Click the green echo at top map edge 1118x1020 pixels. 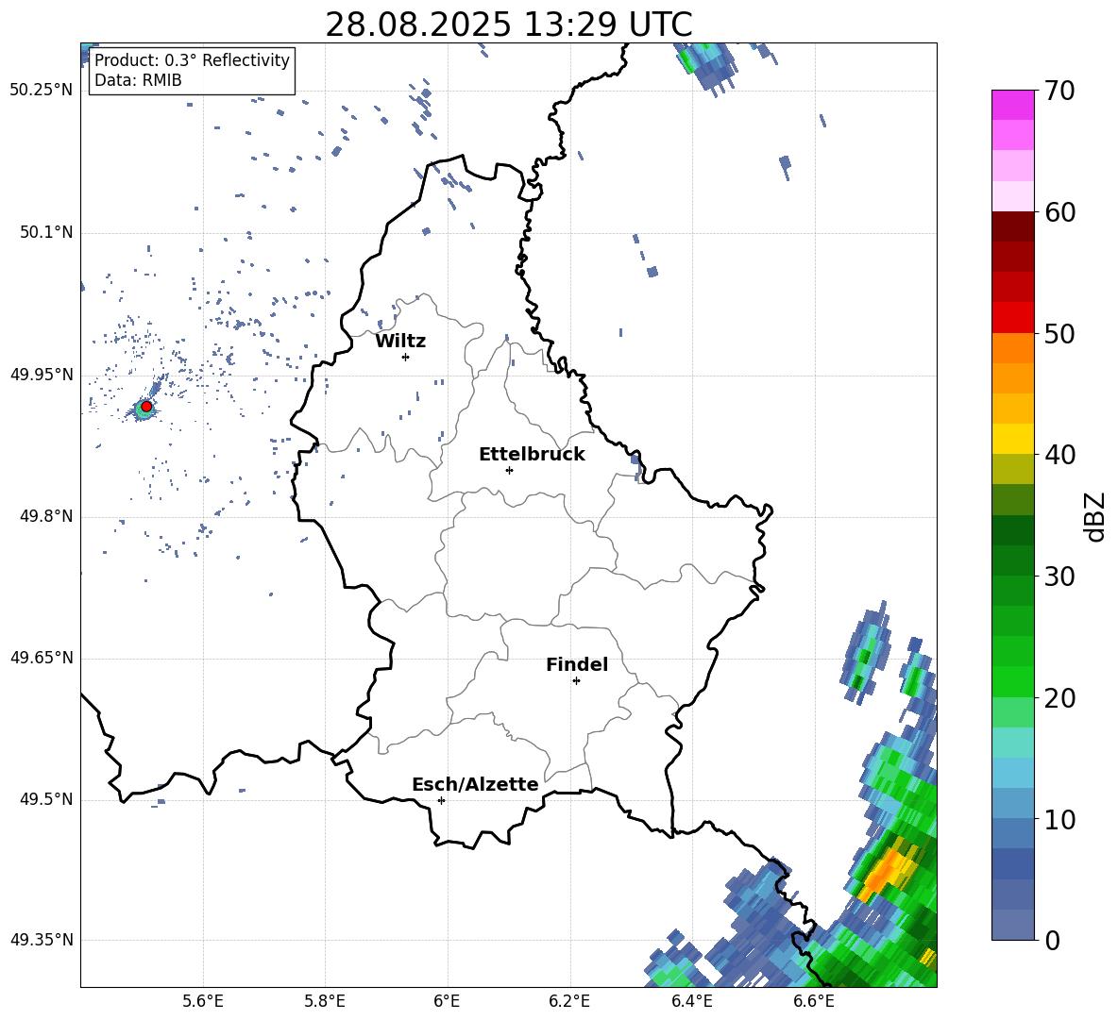689,59
